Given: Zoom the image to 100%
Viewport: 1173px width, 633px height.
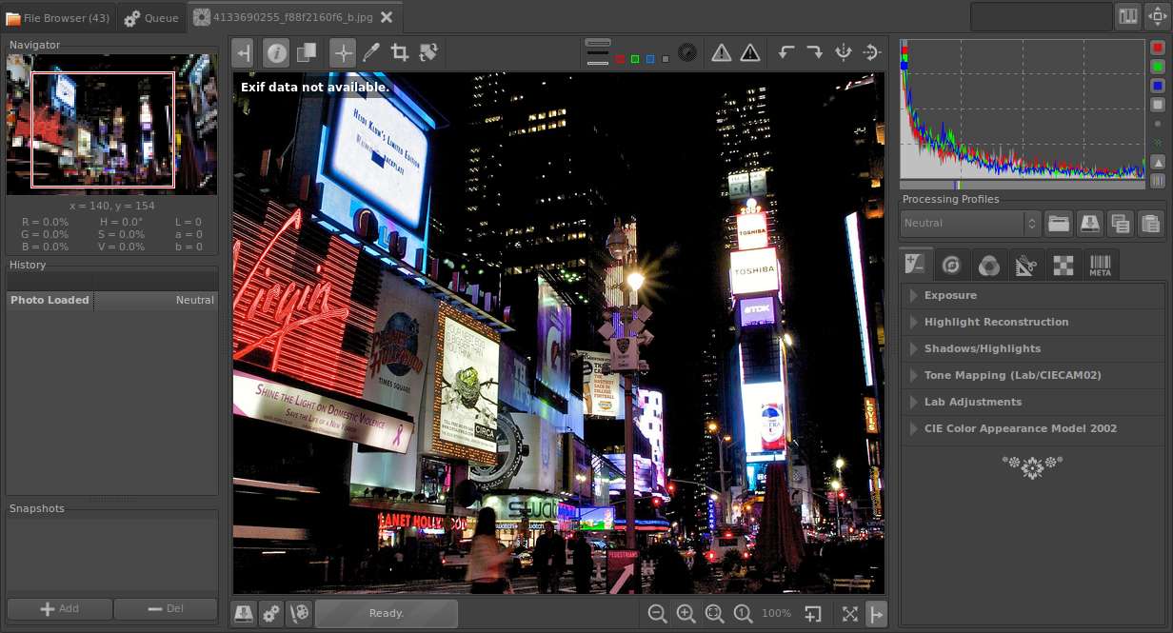Looking at the screenshot, I should (744, 614).
